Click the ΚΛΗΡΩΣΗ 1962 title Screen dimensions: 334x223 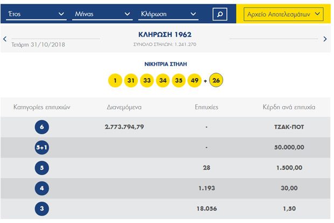click(165, 34)
